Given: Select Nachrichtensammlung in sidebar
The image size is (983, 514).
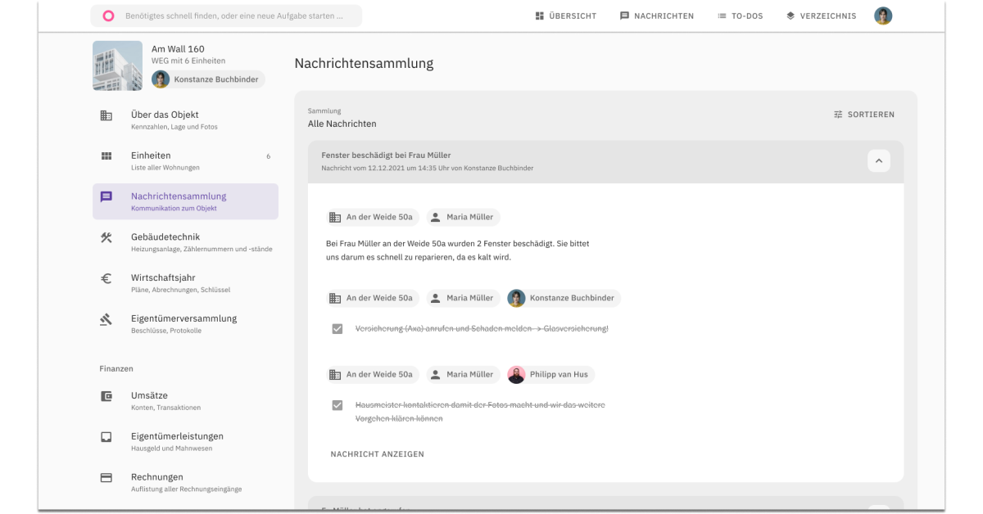Looking at the screenshot, I should [185, 201].
